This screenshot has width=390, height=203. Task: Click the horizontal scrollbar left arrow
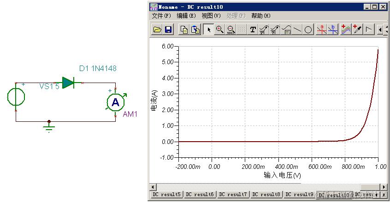click(x=153, y=187)
